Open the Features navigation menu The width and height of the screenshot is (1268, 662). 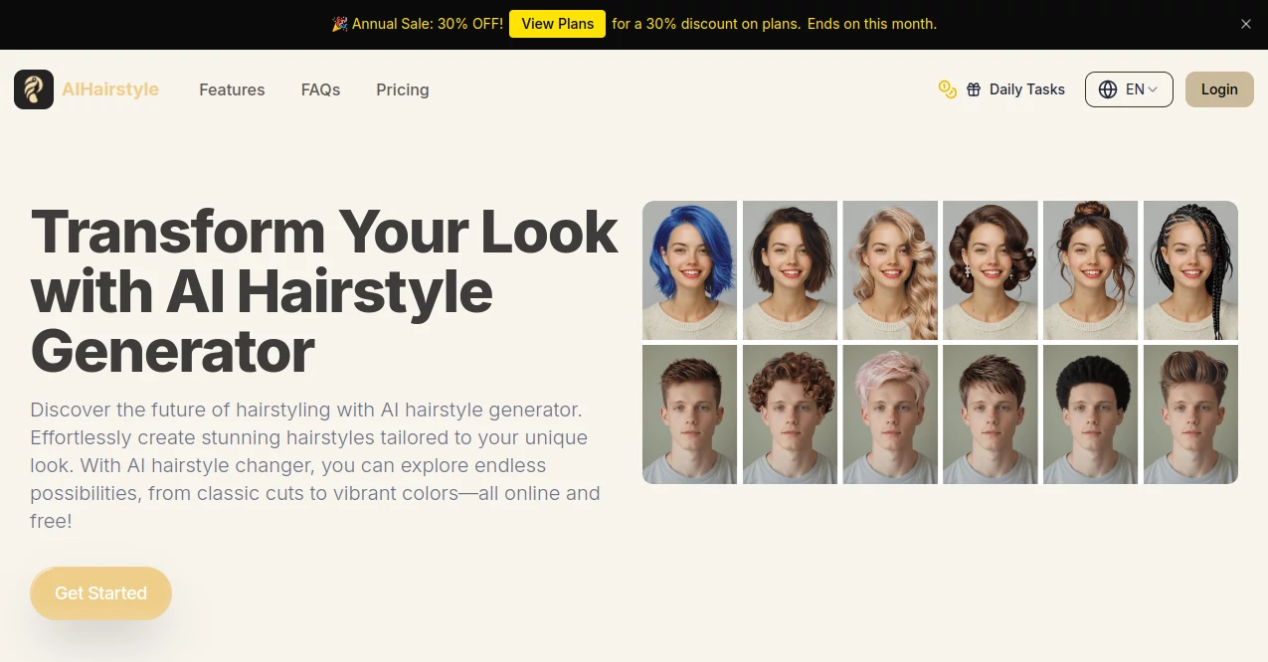click(x=232, y=89)
